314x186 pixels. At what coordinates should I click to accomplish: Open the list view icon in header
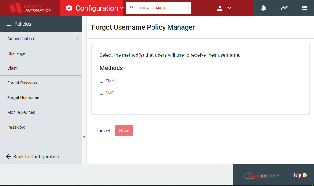pos(305,8)
